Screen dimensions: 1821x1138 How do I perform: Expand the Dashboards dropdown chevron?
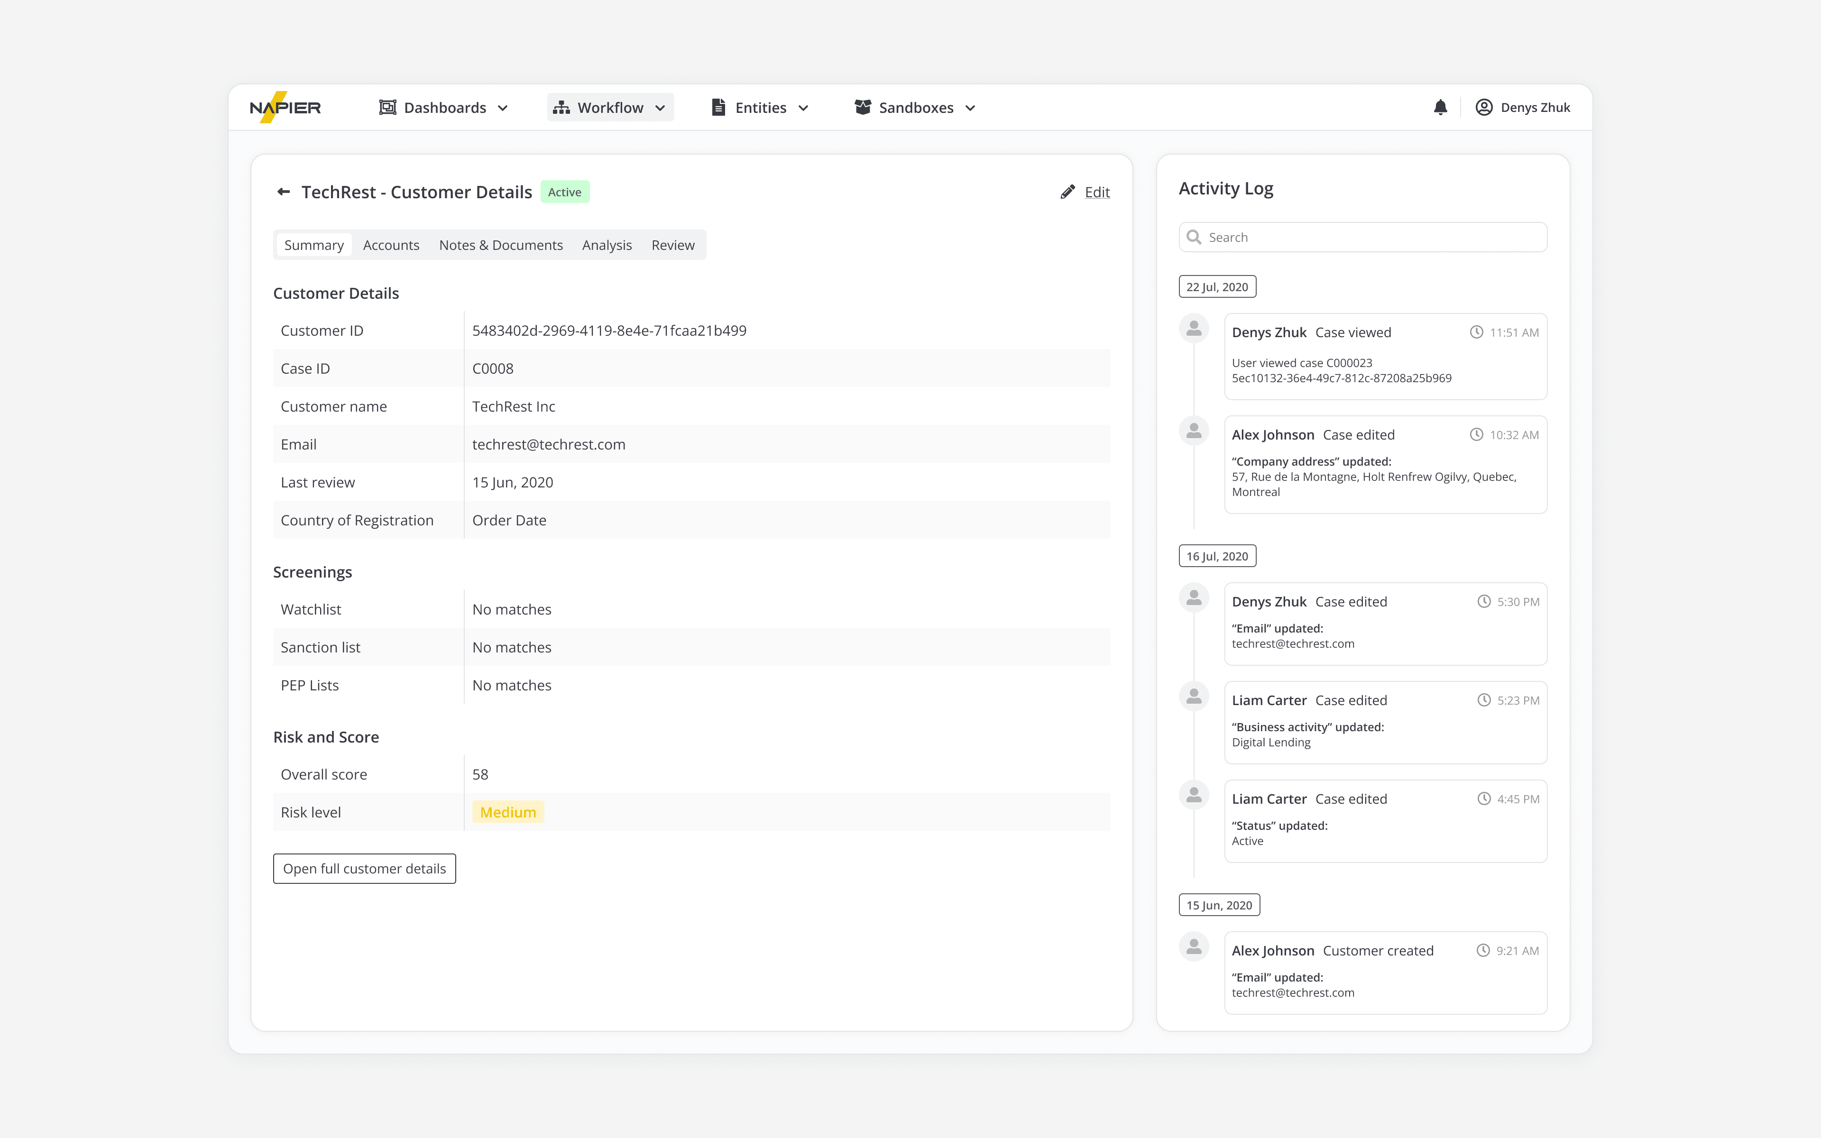503,109
